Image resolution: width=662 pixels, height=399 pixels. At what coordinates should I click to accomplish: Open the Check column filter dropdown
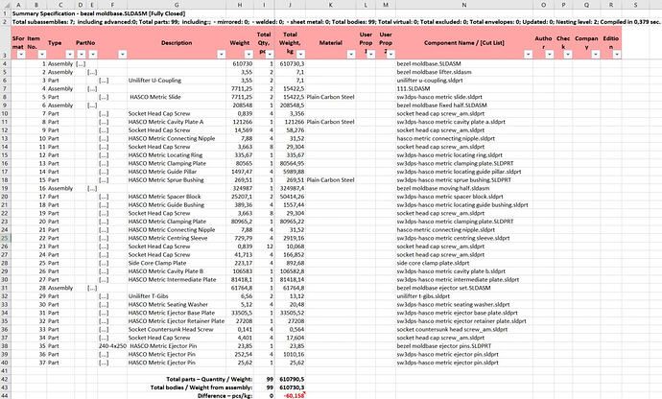(568, 55)
